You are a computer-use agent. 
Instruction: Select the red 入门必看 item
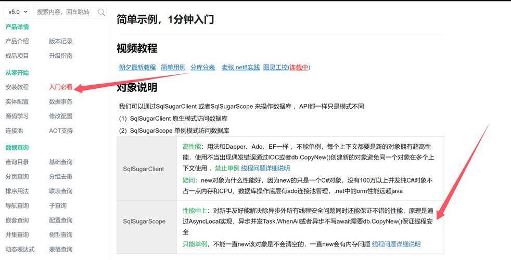coord(60,87)
